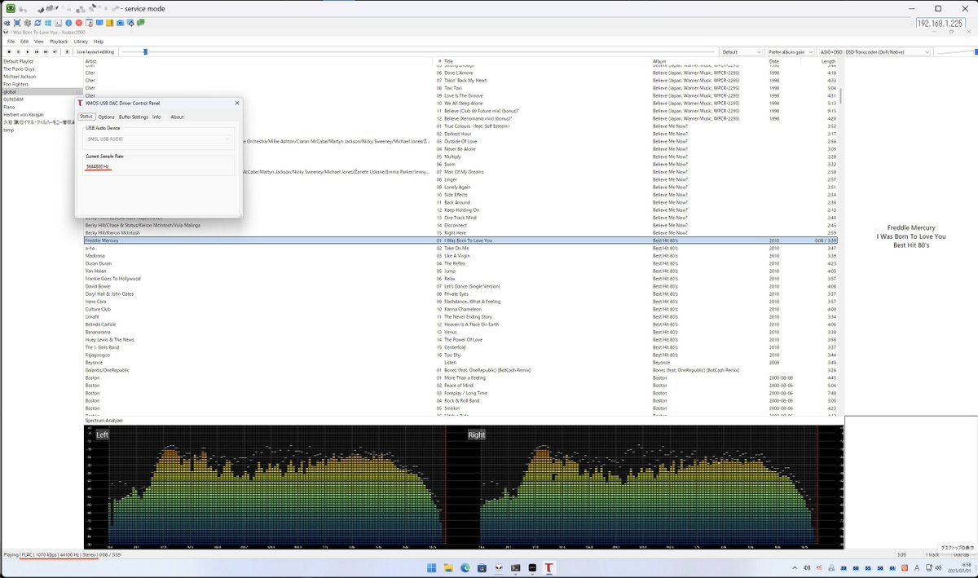This screenshot has width=978, height=578.
Task: Toggle Live layout editing
Action: click(95, 51)
